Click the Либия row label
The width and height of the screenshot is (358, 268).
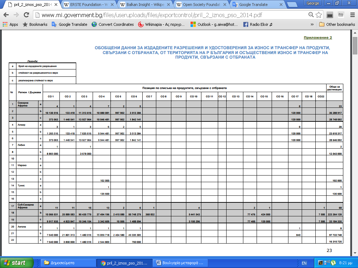[21, 145]
